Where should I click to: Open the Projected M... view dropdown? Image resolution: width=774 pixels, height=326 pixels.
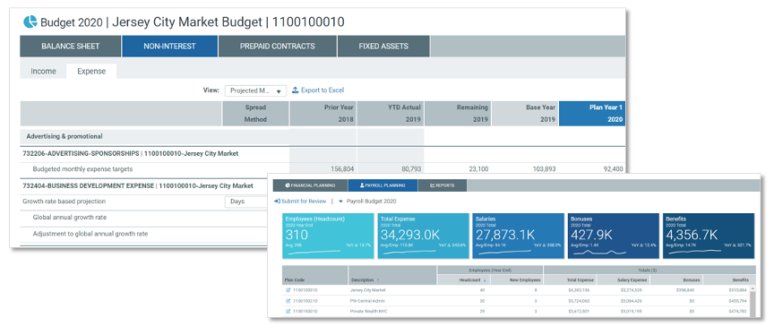255,90
